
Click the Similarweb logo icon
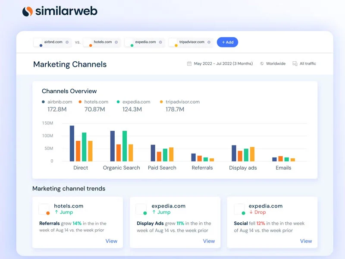28,12
